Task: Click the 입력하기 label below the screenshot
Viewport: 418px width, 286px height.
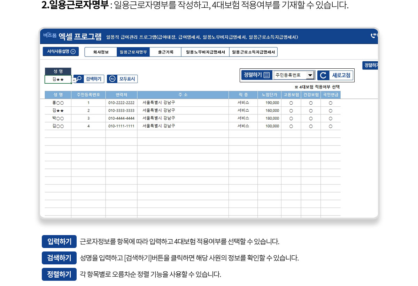Action: (x=59, y=241)
